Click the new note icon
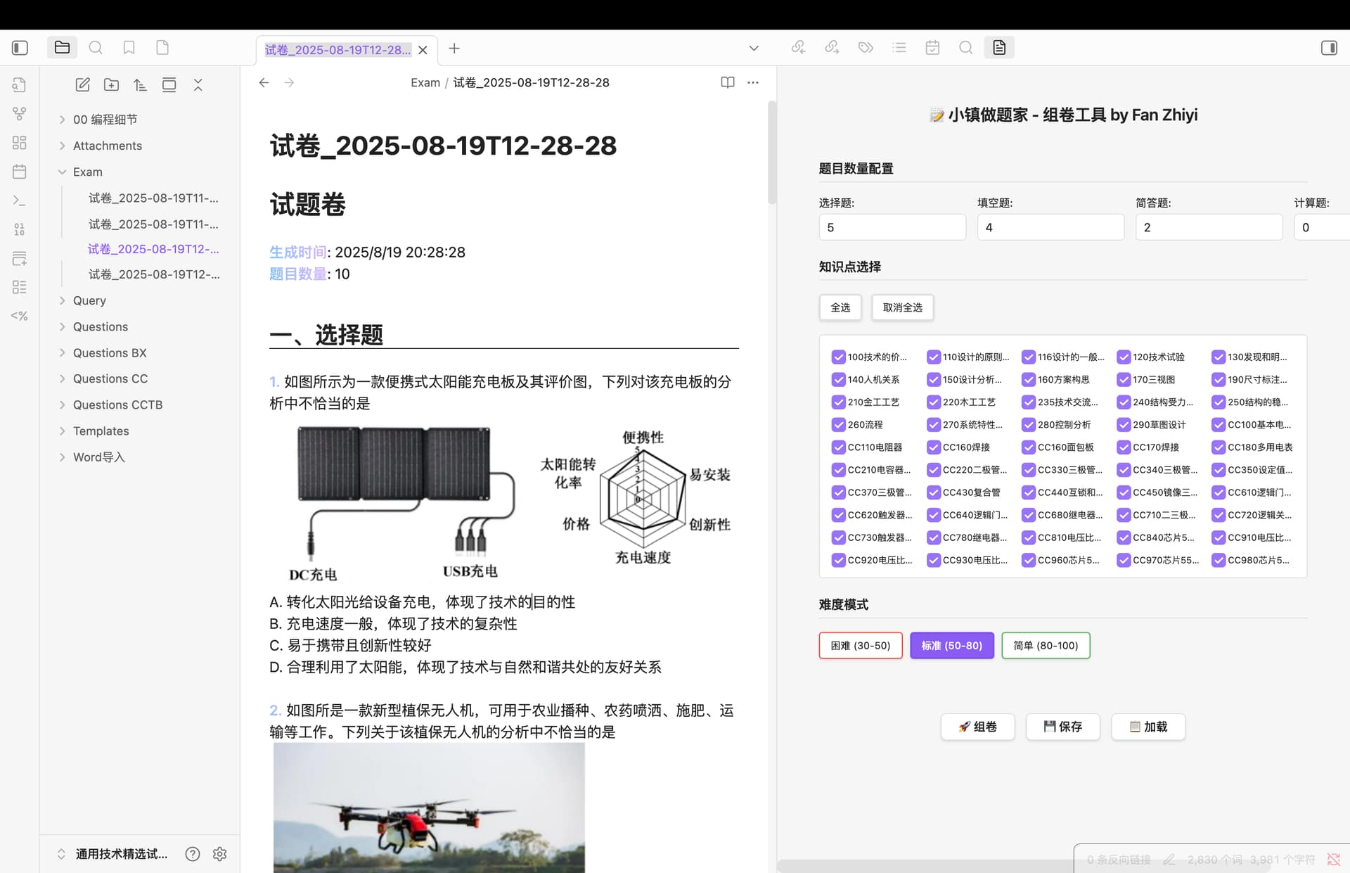 click(x=82, y=85)
